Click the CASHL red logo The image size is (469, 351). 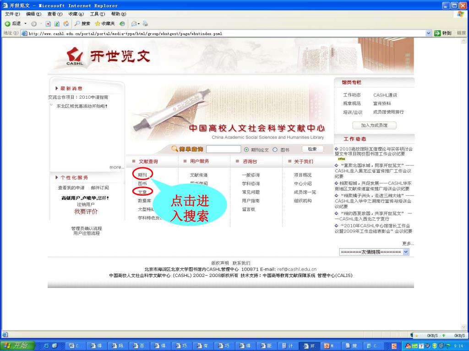pyautogui.click(x=75, y=55)
